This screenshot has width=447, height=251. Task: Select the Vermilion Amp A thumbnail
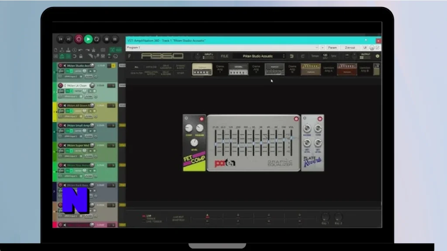[311, 69]
